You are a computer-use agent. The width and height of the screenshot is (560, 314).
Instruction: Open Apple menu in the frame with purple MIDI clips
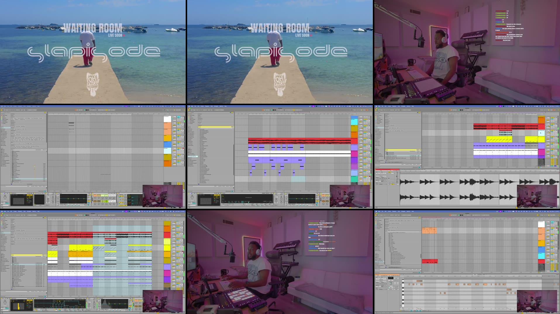click(189, 106)
